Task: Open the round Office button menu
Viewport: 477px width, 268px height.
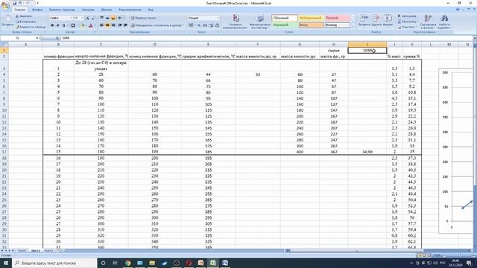Action: pos(5,5)
